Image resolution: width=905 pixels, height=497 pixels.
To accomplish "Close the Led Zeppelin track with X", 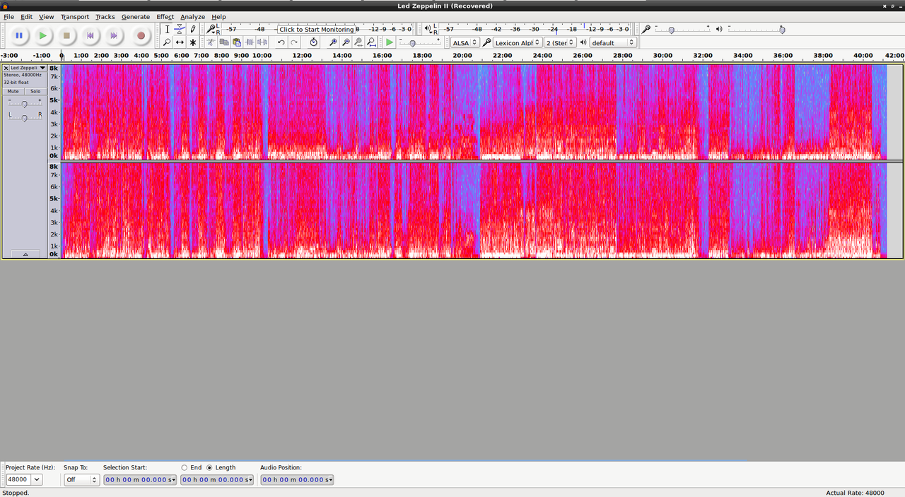I will (x=6, y=68).
